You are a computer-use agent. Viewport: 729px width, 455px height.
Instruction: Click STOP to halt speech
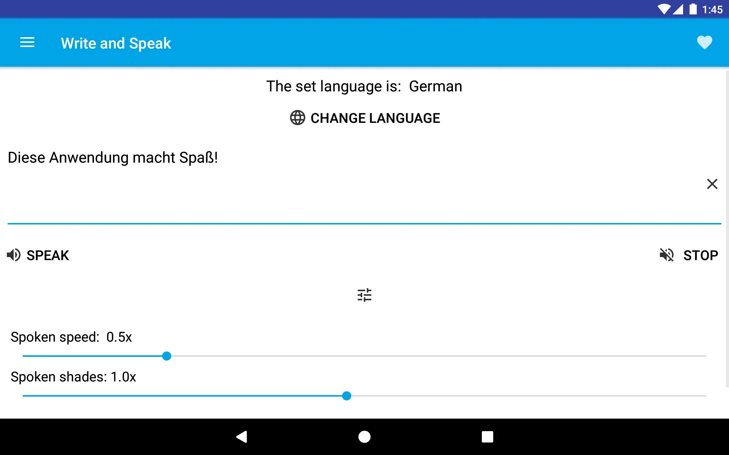click(690, 255)
